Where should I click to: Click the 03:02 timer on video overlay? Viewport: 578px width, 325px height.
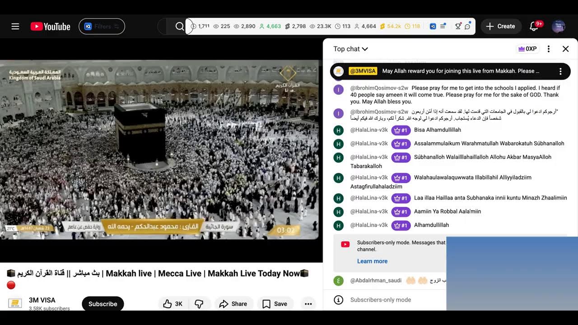(x=285, y=230)
